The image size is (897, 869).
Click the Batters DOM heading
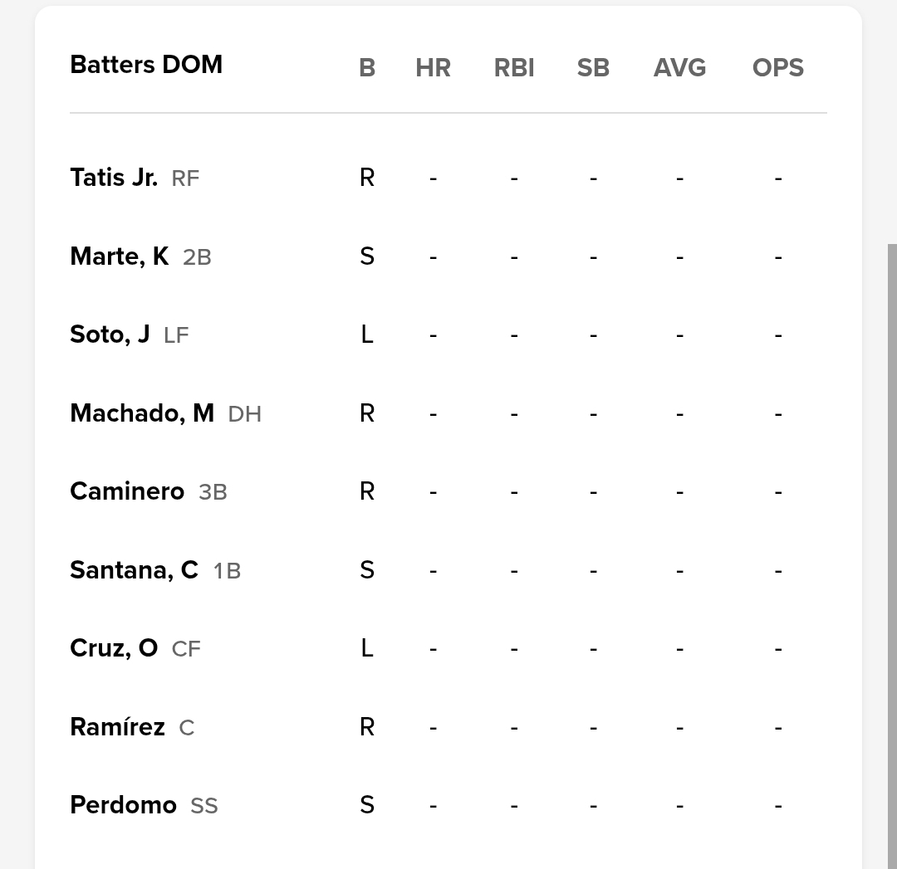(x=146, y=65)
